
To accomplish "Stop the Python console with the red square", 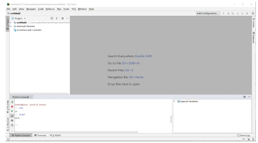I will 12,107.
